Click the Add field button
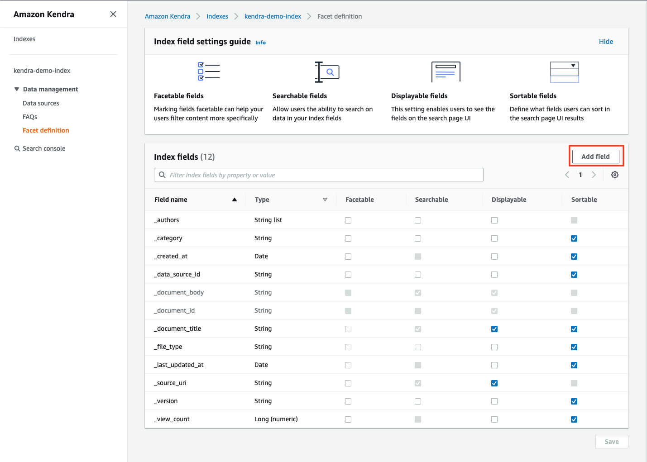This screenshot has height=462, width=647. pyautogui.click(x=595, y=157)
